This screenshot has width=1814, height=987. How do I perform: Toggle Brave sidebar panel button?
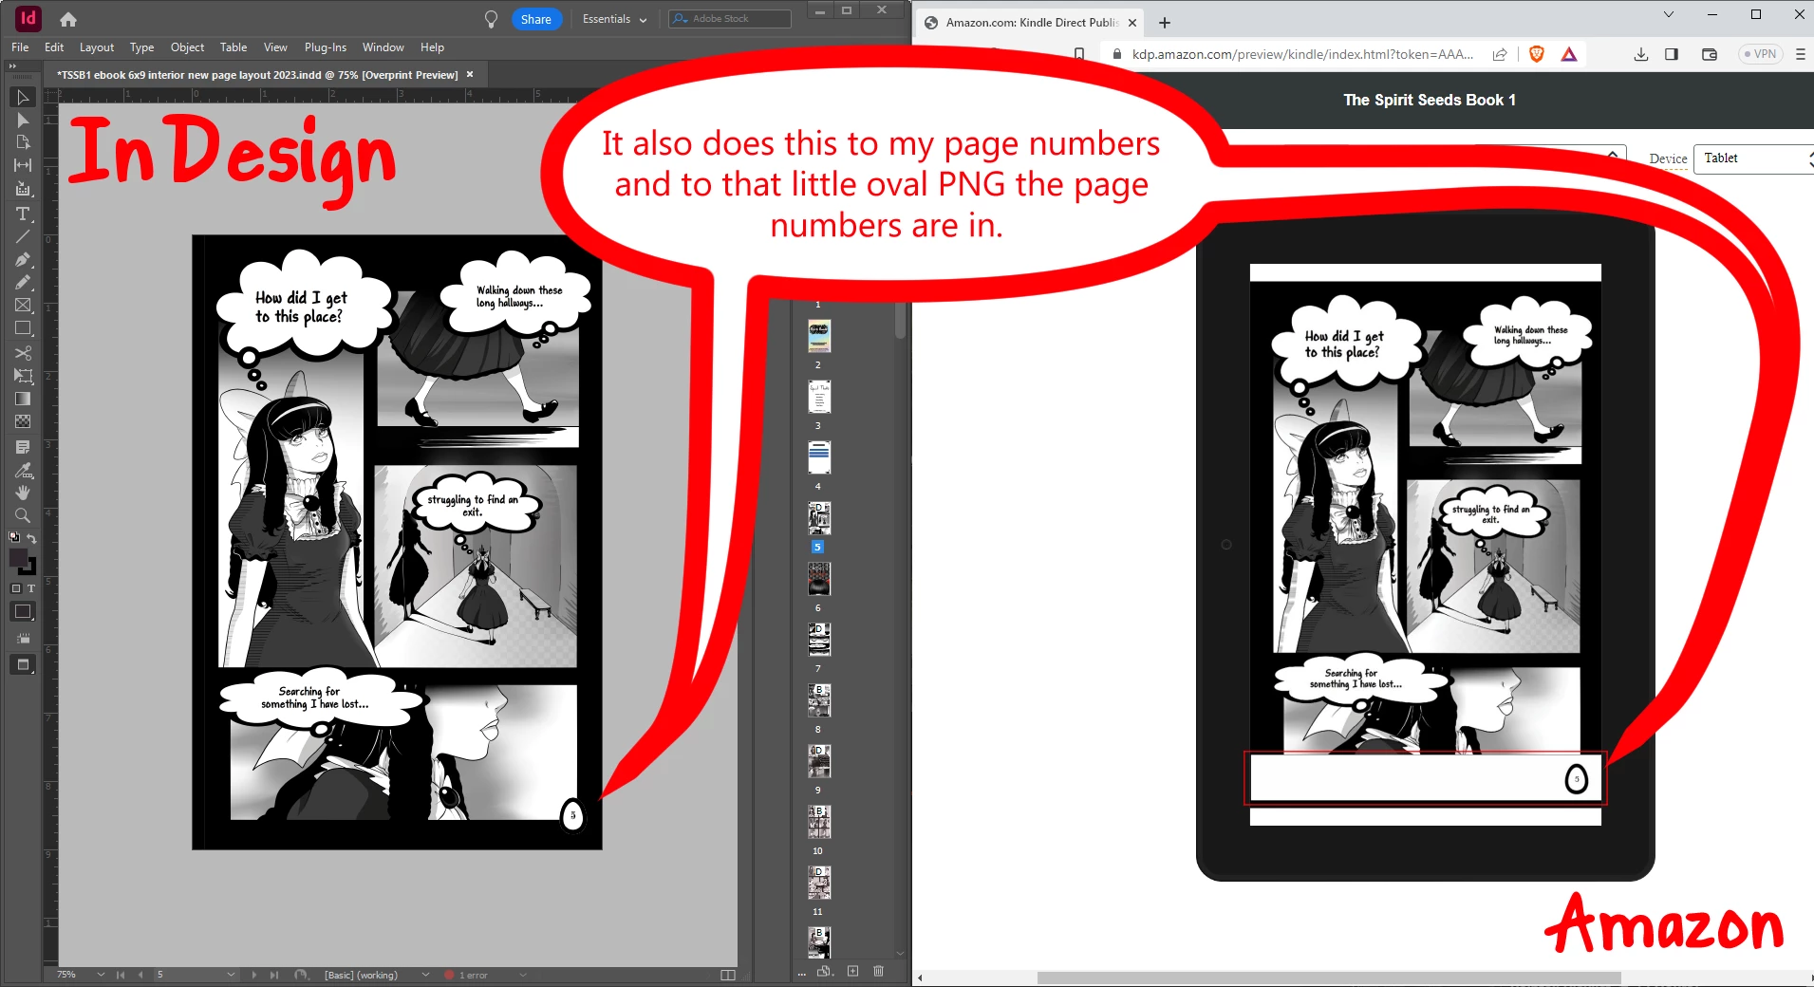(x=1672, y=54)
